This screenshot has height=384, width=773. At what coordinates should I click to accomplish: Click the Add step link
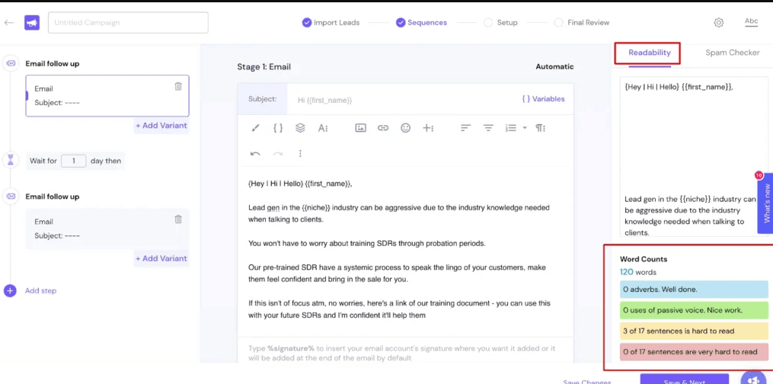[40, 291]
